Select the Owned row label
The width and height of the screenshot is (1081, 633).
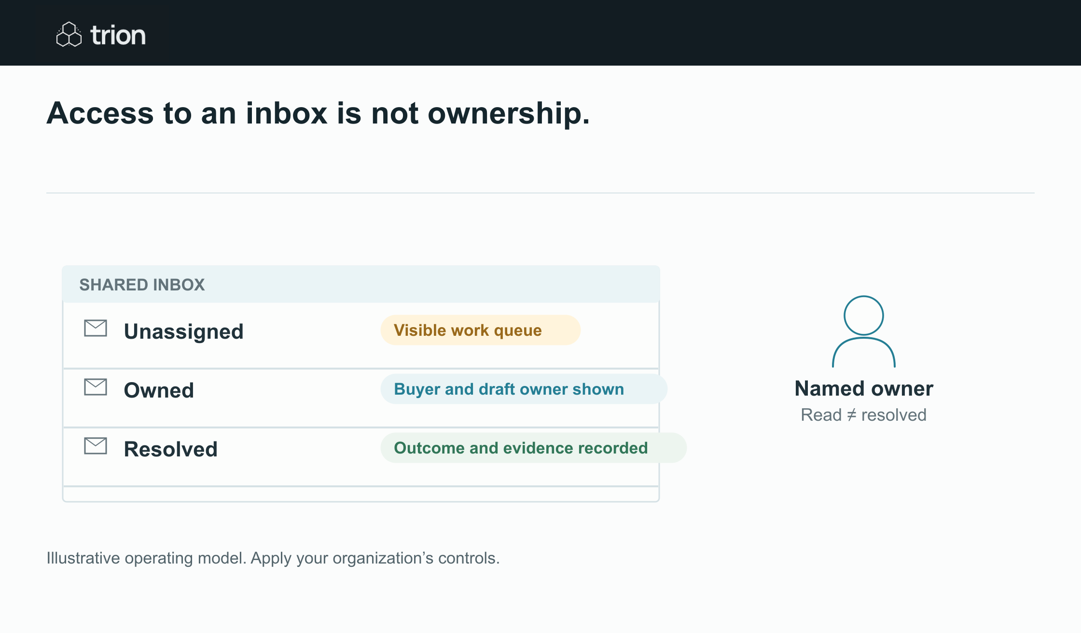[159, 390]
